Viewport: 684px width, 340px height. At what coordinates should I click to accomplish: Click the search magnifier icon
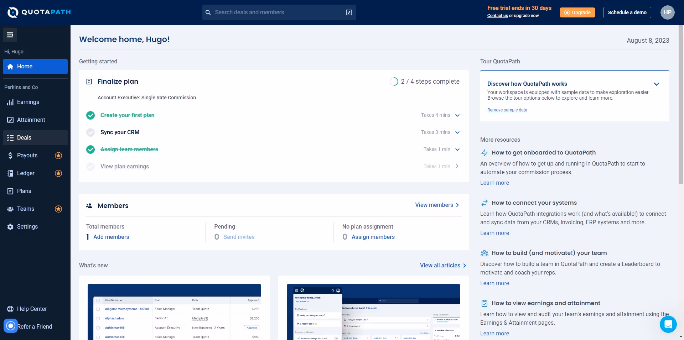[x=208, y=12]
